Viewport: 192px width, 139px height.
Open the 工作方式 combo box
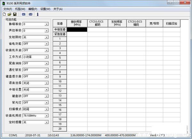[x=46, y=57]
